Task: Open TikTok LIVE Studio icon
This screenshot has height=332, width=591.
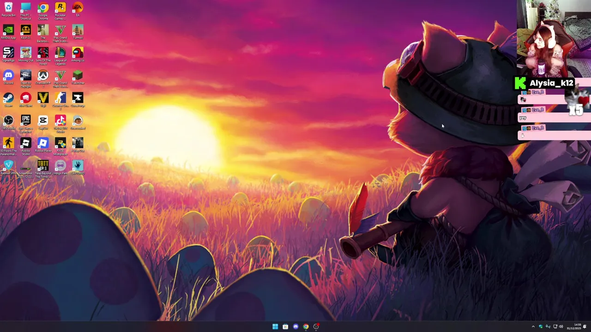Action: (x=60, y=124)
